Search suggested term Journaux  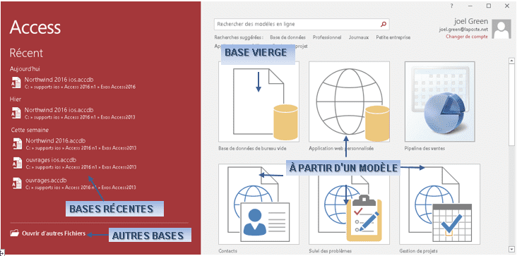[x=359, y=37]
